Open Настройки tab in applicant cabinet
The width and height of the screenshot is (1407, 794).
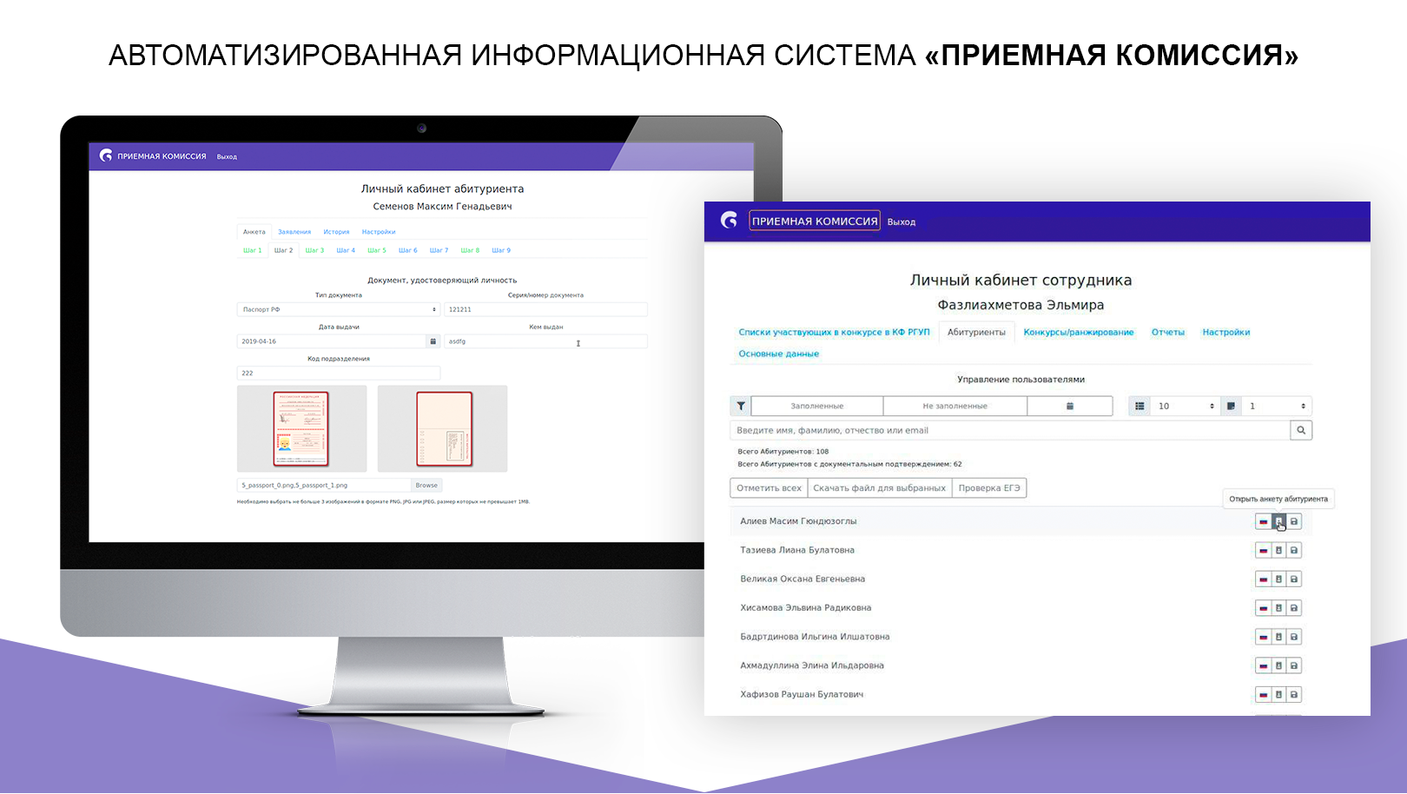[x=379, y=232]
